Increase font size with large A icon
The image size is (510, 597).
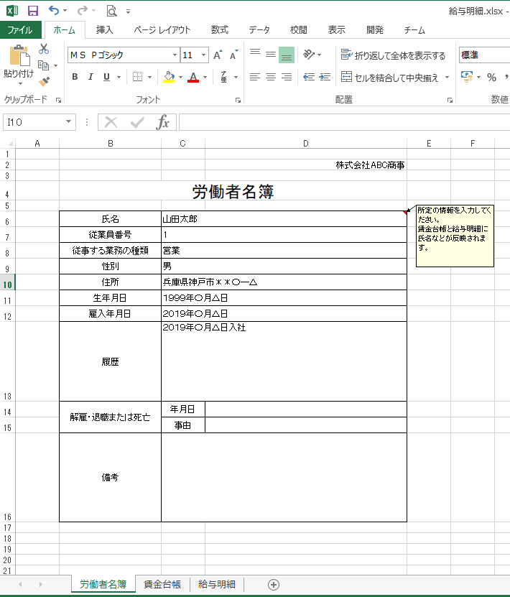click(218, 55)
